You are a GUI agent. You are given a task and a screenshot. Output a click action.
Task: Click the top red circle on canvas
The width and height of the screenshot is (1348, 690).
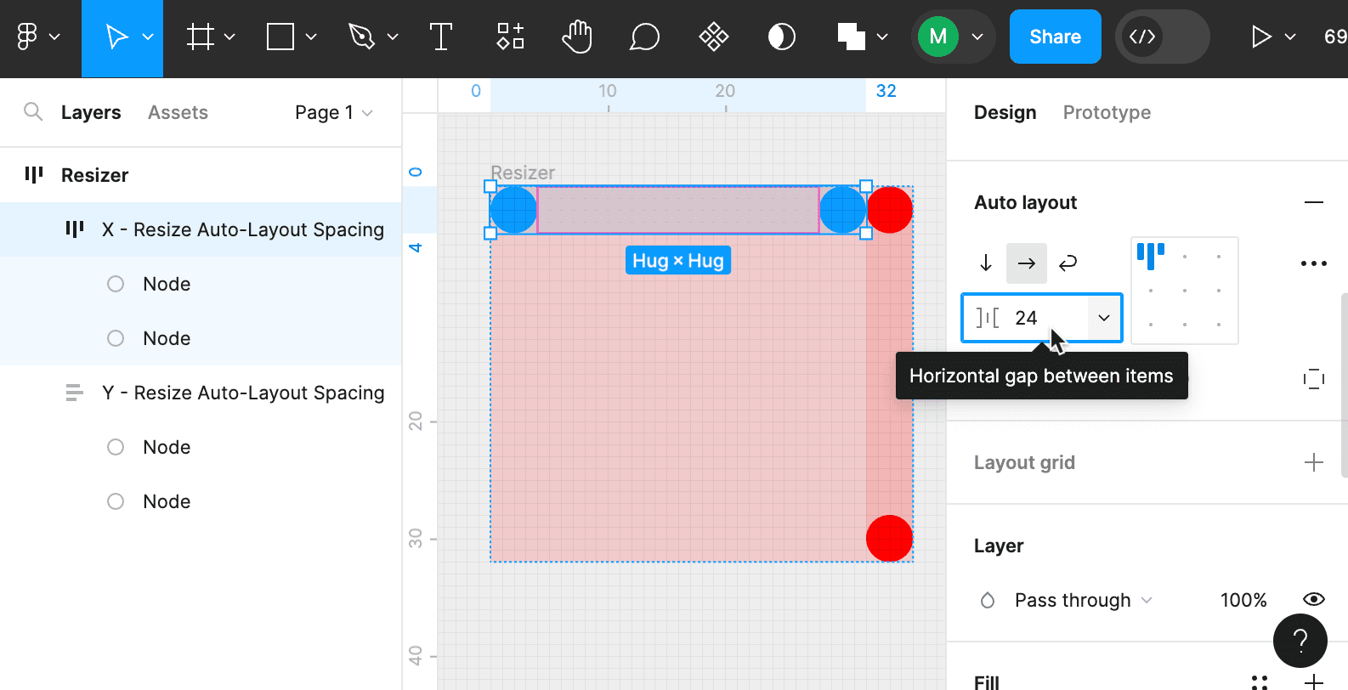click(x=889, y=210)
